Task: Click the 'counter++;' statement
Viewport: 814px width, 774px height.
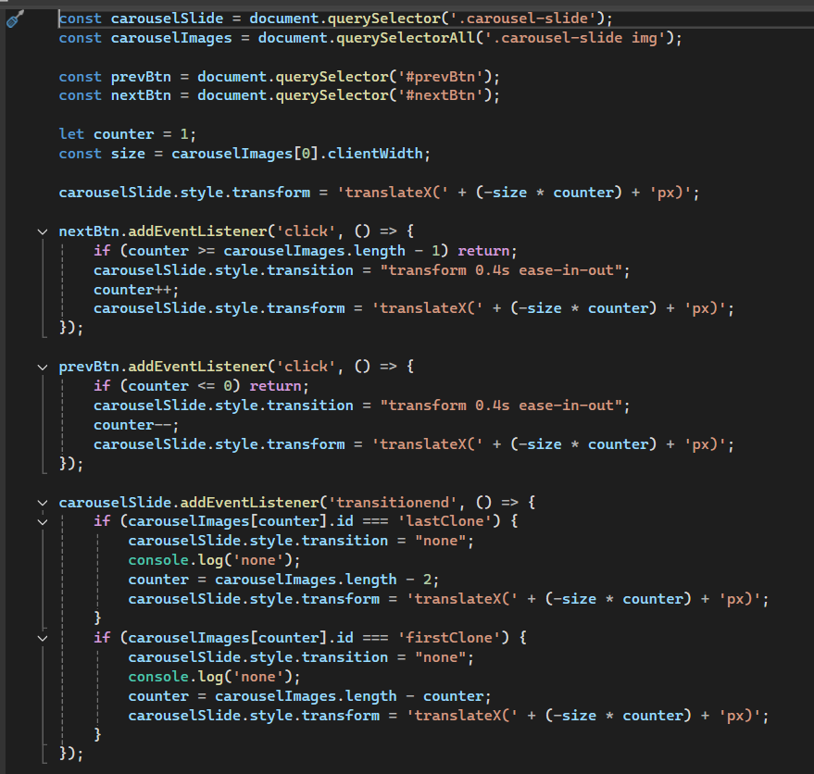Action: coord(136,290)
